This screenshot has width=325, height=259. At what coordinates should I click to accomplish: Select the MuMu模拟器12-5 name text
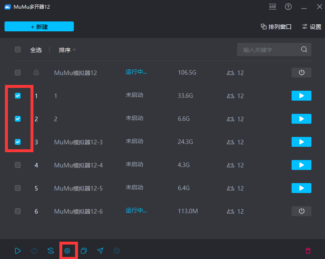pos(78,188)
